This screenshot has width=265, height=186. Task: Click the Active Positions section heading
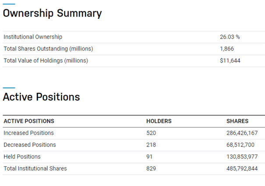coord(42,97)
